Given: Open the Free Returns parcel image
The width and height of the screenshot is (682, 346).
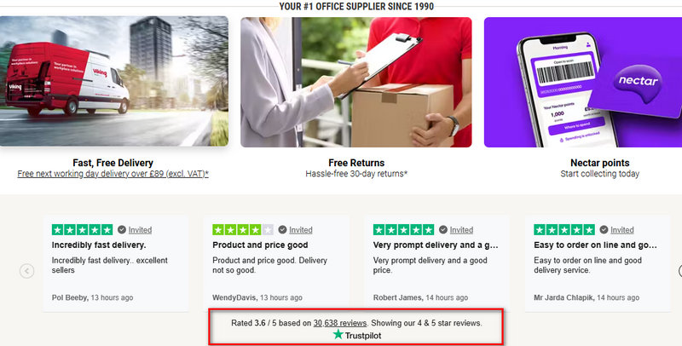Looking at the screenshot, I should (x=356, y=82).
